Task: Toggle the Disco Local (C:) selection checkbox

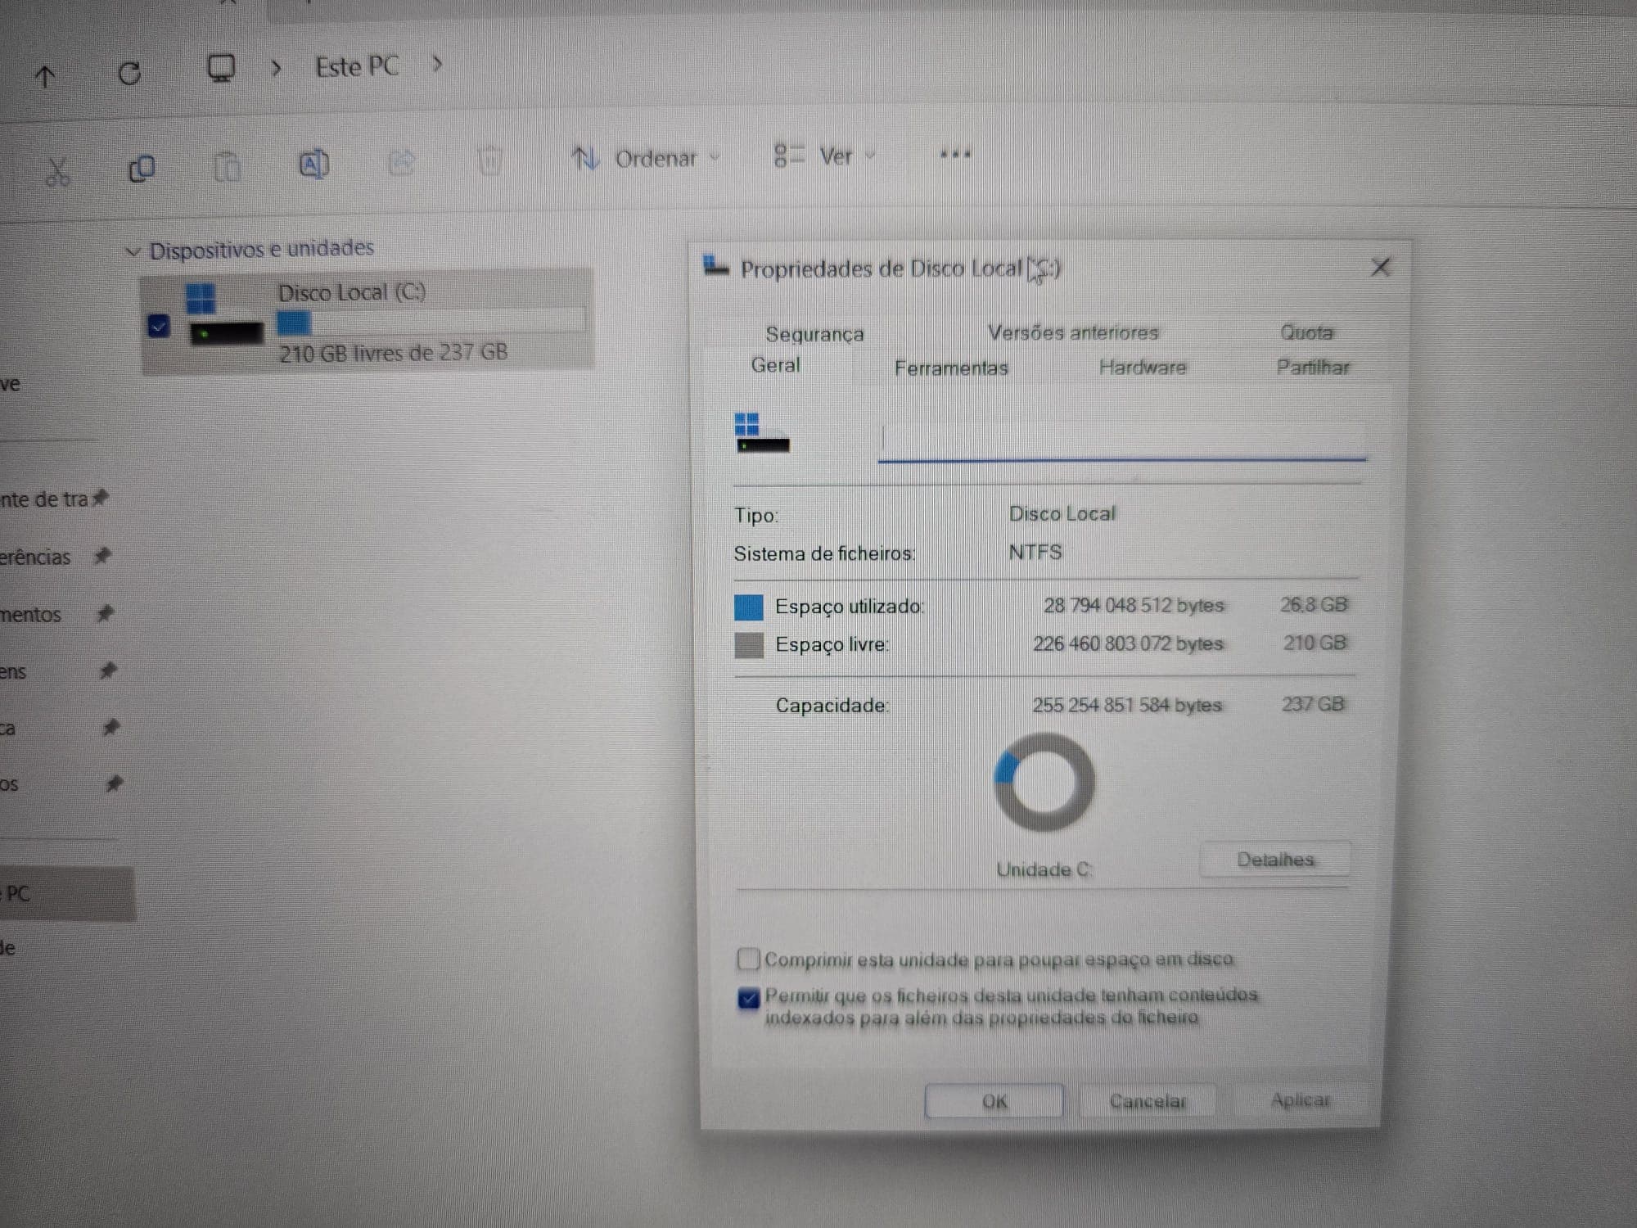Action: click(159, 327)
